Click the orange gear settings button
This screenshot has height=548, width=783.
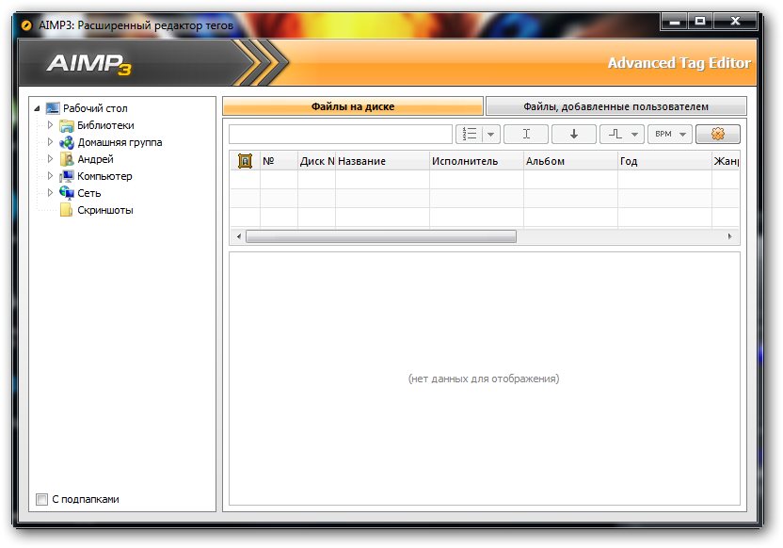[x=717, y=135]
